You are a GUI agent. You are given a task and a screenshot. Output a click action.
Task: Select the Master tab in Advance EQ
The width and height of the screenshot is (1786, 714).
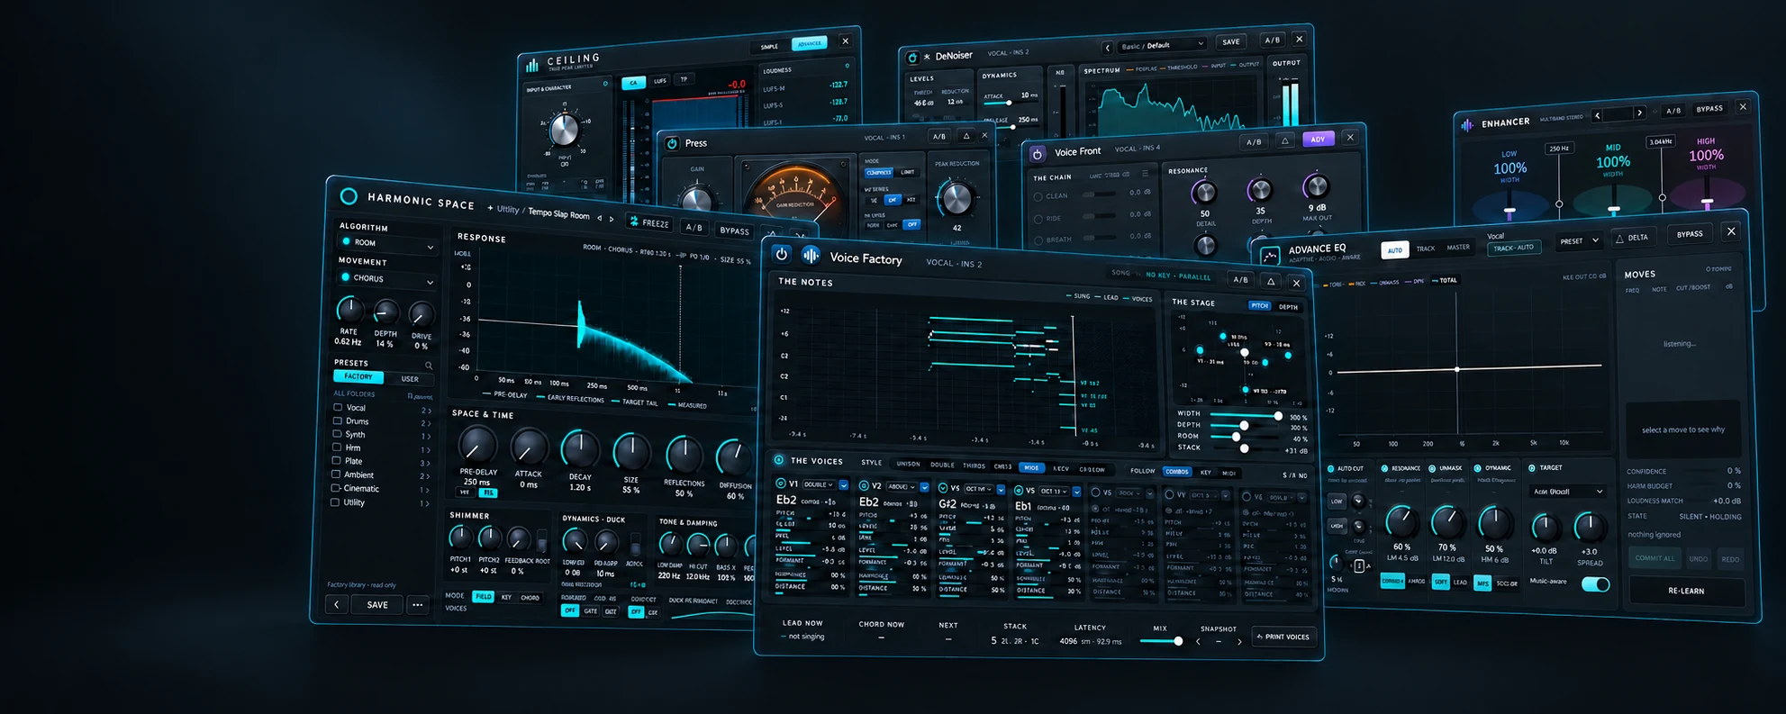click(x=1458, y=248)
